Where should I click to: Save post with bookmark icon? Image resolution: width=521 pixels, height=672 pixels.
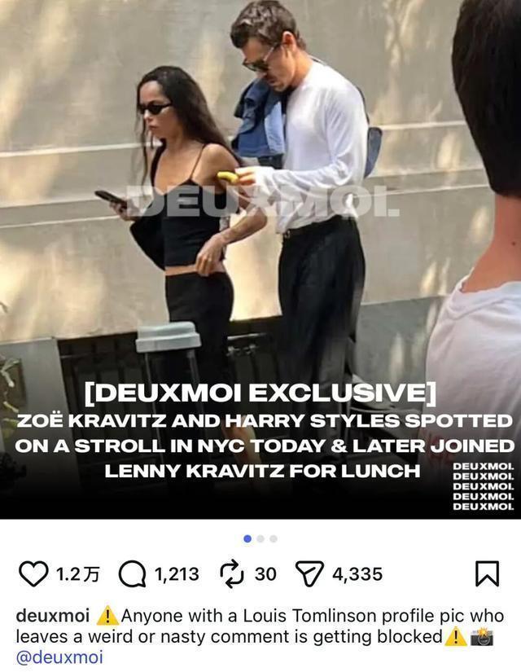[488, 573]
